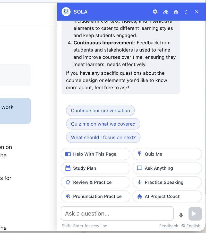The height and width of the screenshot is (233, 206).
Task: Click the SOLA logo avatar
Action: click(x=66, y=12)
